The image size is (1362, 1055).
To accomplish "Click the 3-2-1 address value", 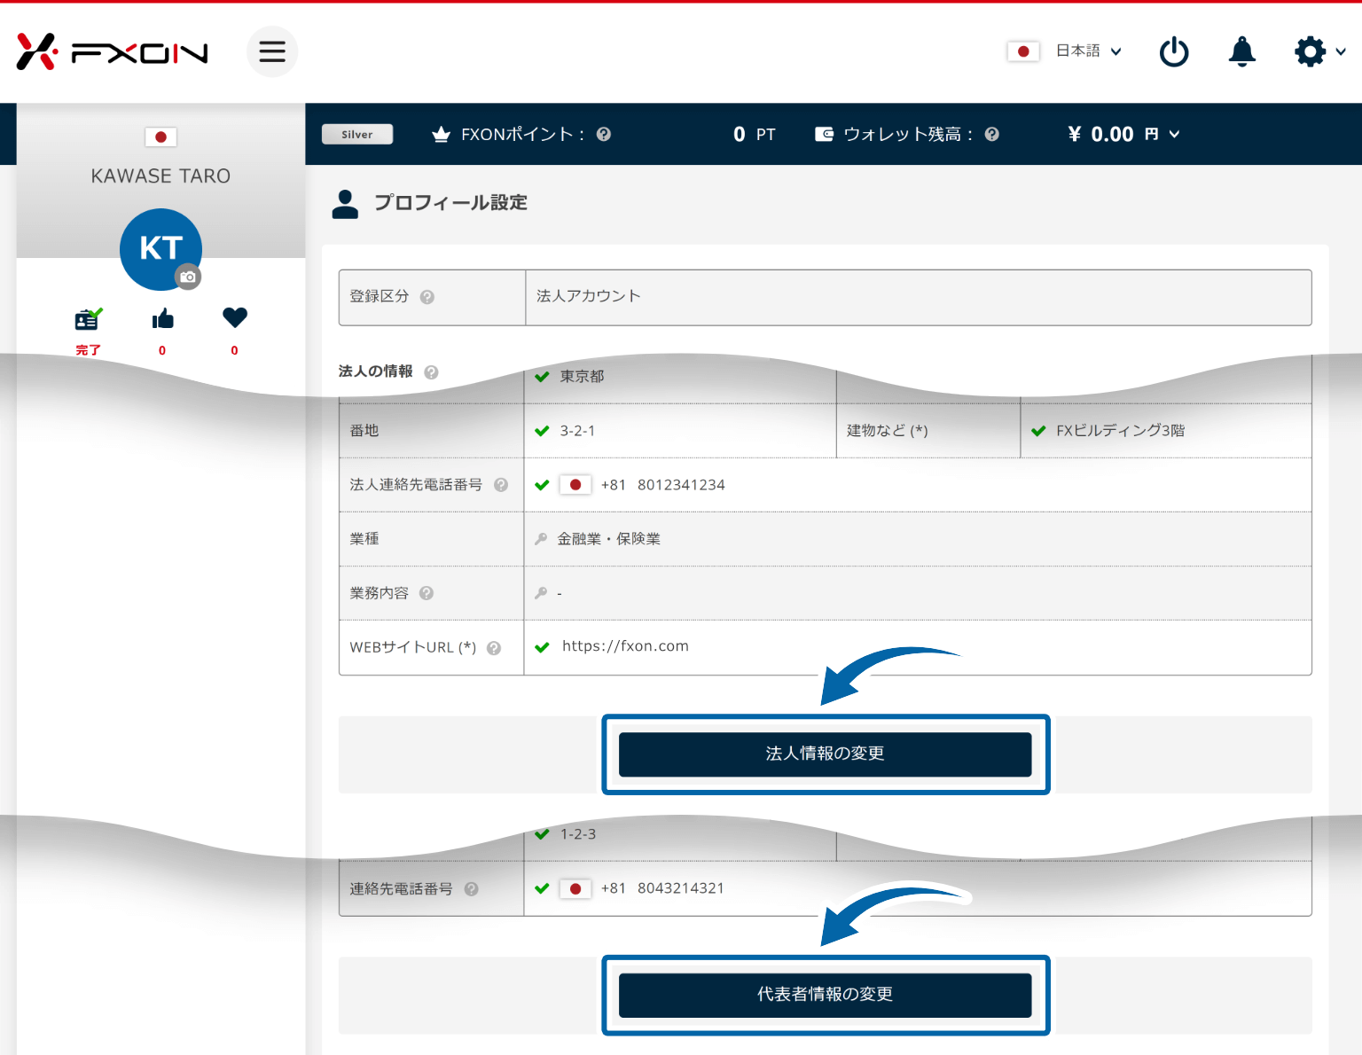I will 577,431.
